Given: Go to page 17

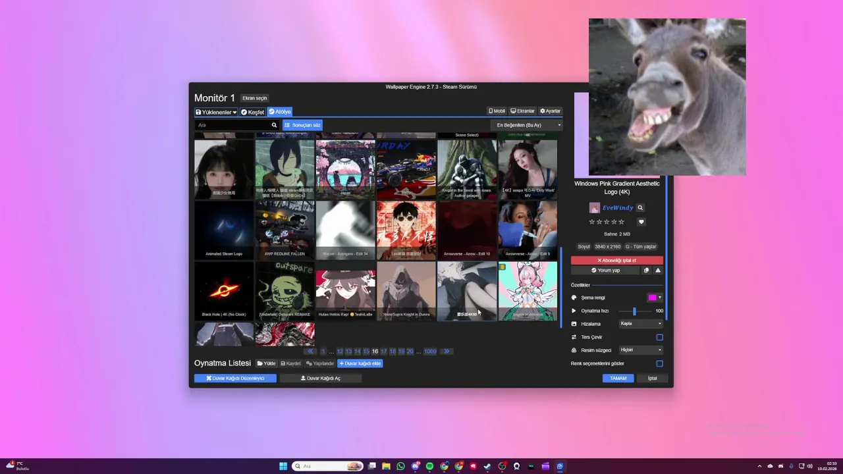Looking at the screenshot, I should (384, 352).
